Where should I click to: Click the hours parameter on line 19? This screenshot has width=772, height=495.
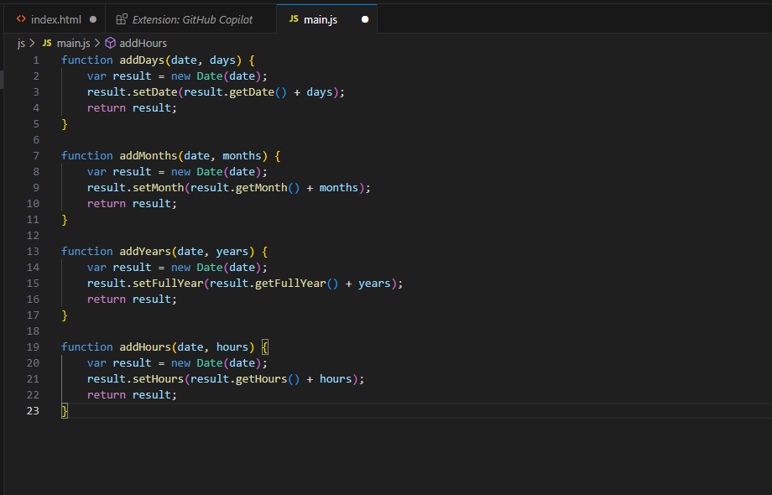[232, 347]
